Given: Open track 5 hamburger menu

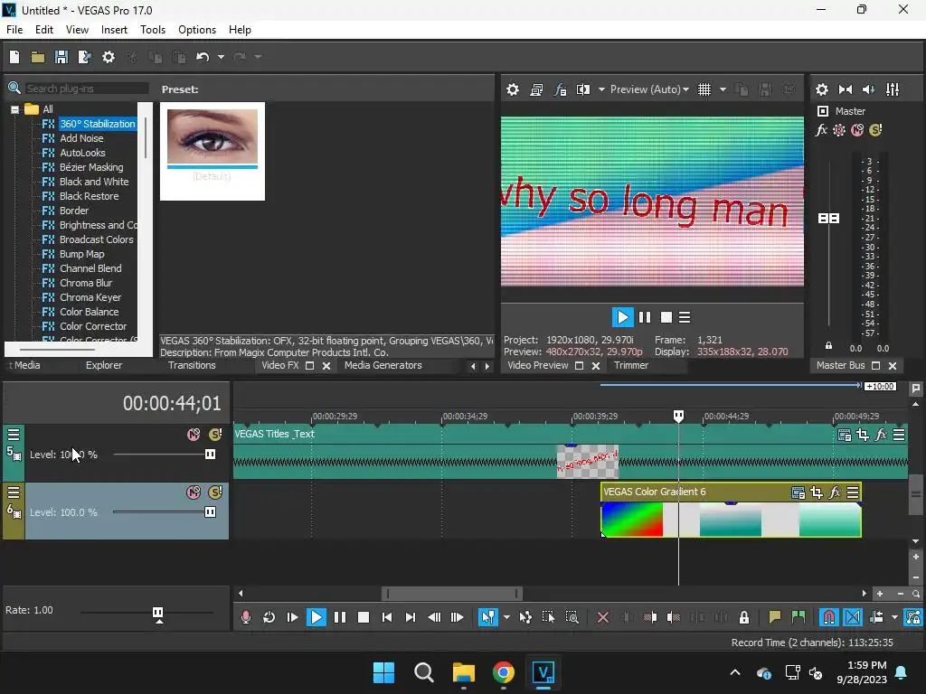Looking at the screenshot, I should click(x=14, y=435).
